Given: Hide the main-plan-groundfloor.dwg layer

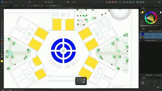Looking at the screenshot, I should (x=160, y=40).
